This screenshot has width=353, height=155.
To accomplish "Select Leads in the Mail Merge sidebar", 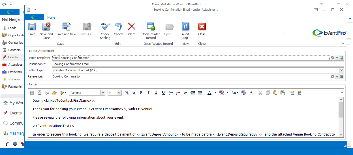I will pyautogui.click(x=12, y=28).
